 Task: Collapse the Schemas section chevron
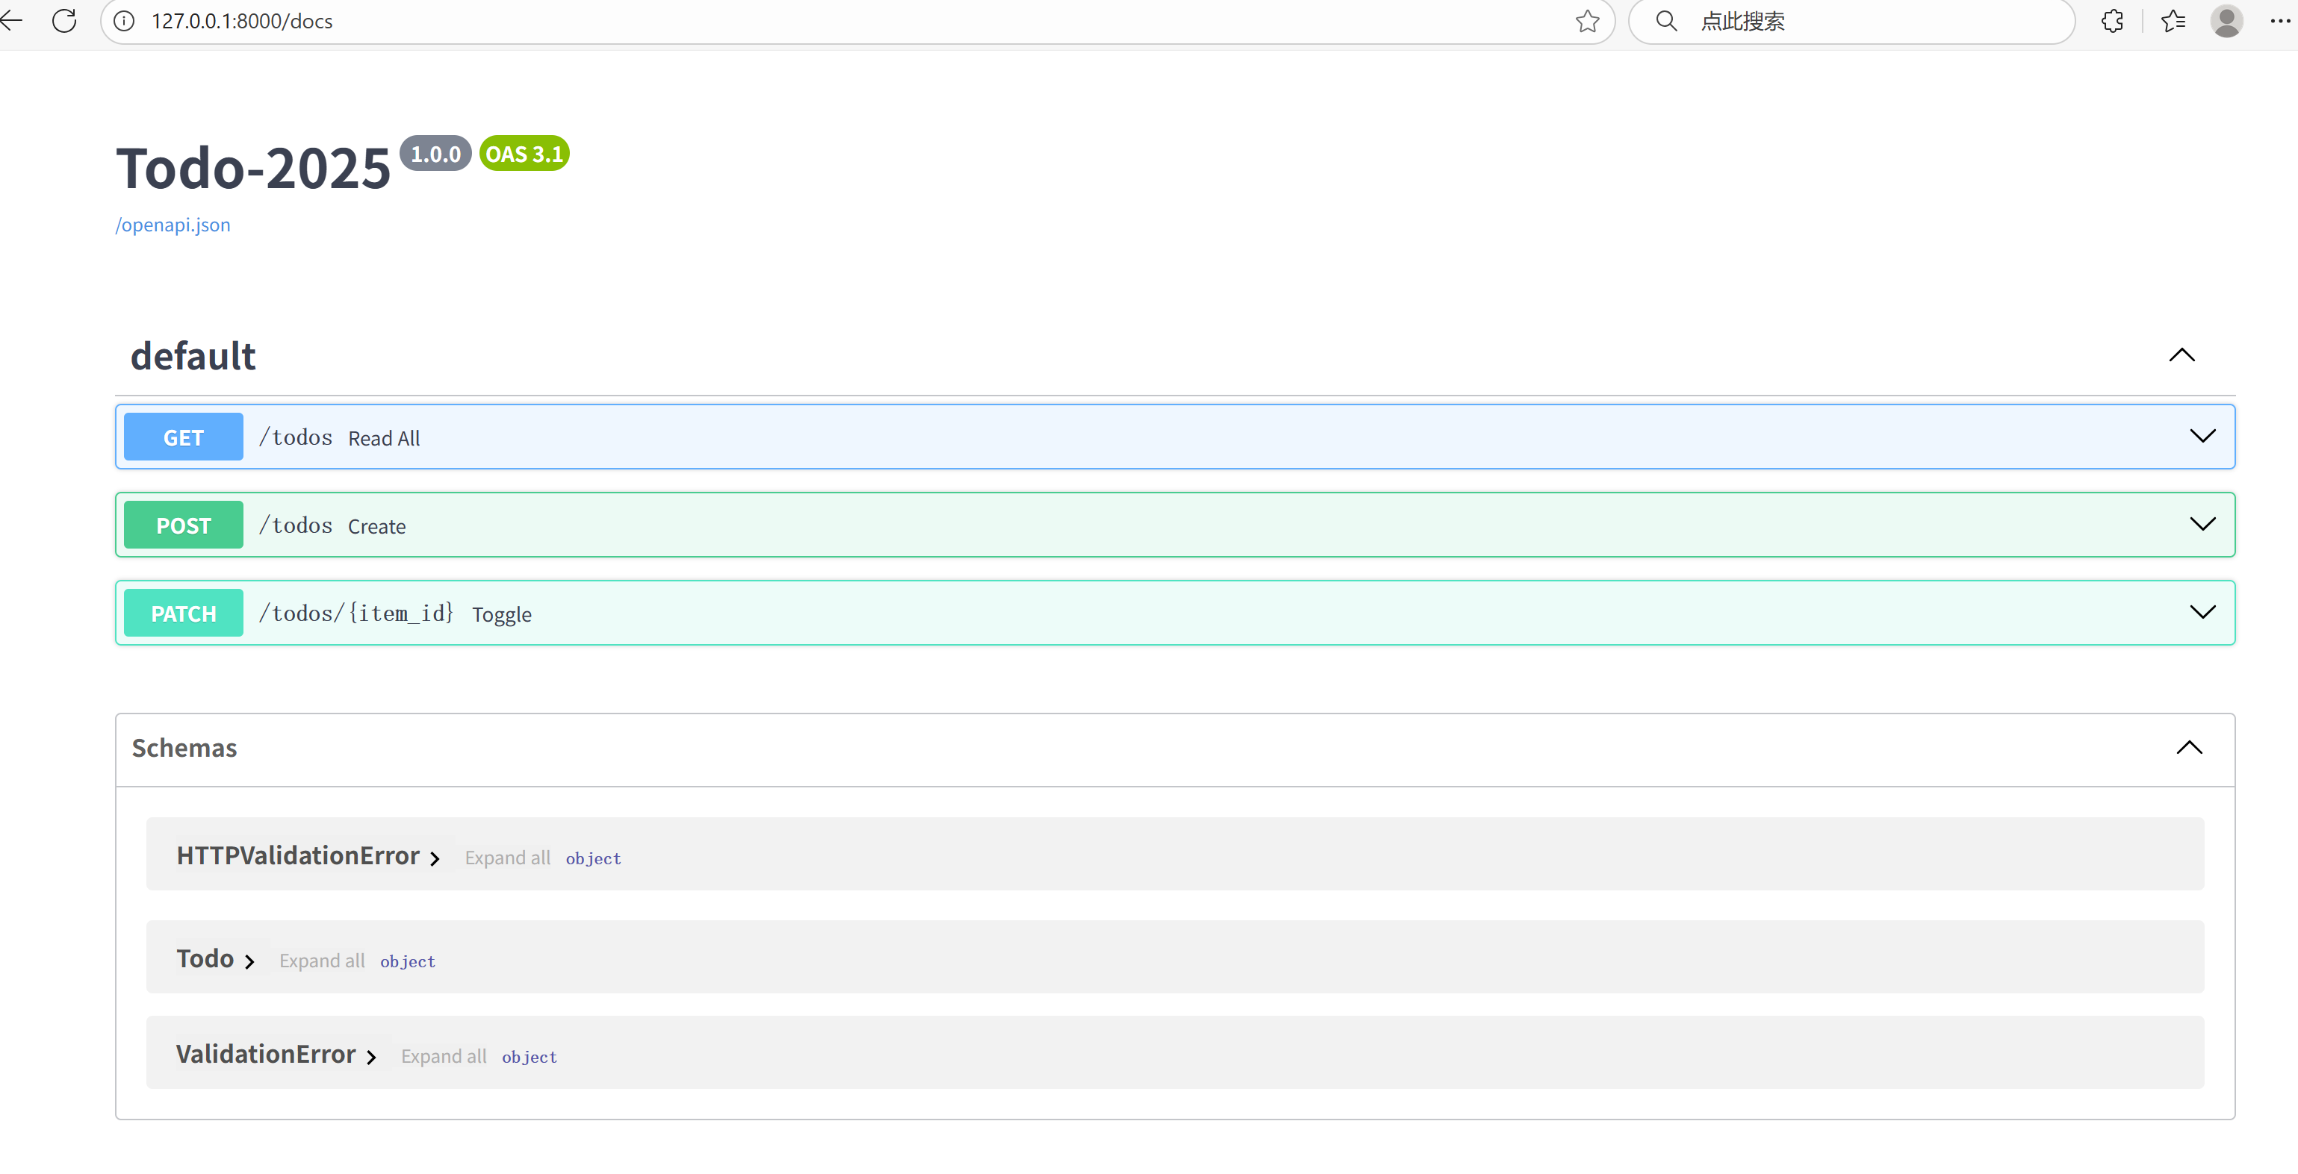pos(2189,747)
